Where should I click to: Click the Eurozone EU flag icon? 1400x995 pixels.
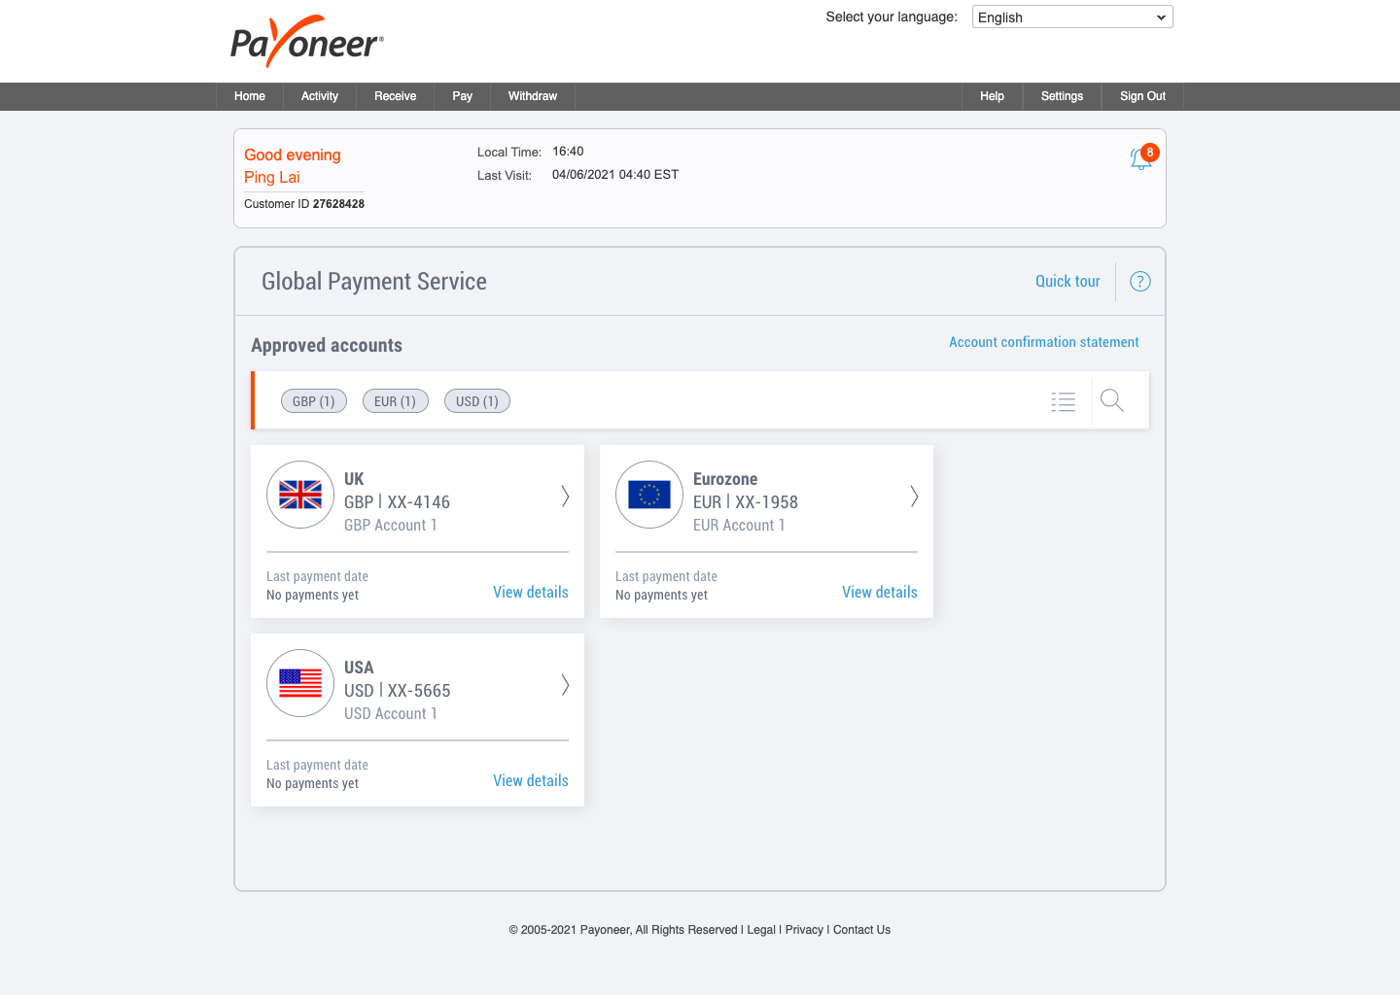(x=649, y=495)
